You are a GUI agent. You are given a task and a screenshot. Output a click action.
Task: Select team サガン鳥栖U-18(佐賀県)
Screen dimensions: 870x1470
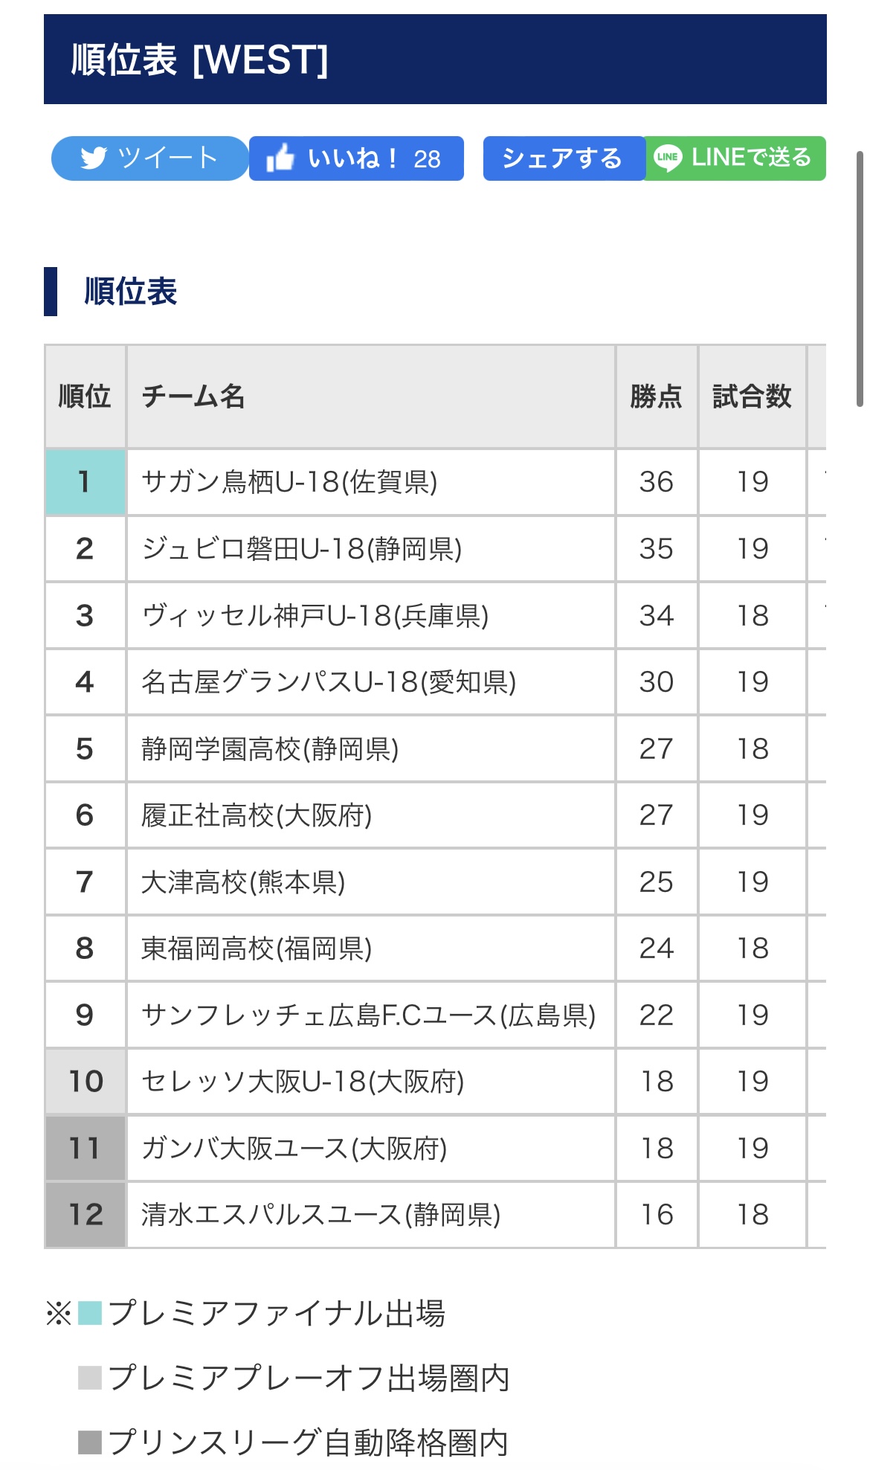coord(289,482)
